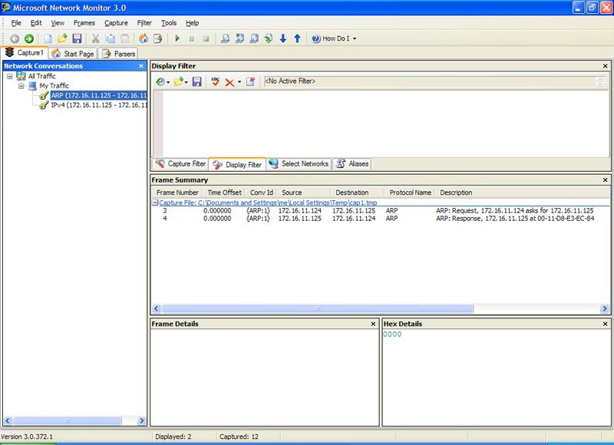Click the green forward navigation arrow
The image size is (614, 445).
[28, 38]
